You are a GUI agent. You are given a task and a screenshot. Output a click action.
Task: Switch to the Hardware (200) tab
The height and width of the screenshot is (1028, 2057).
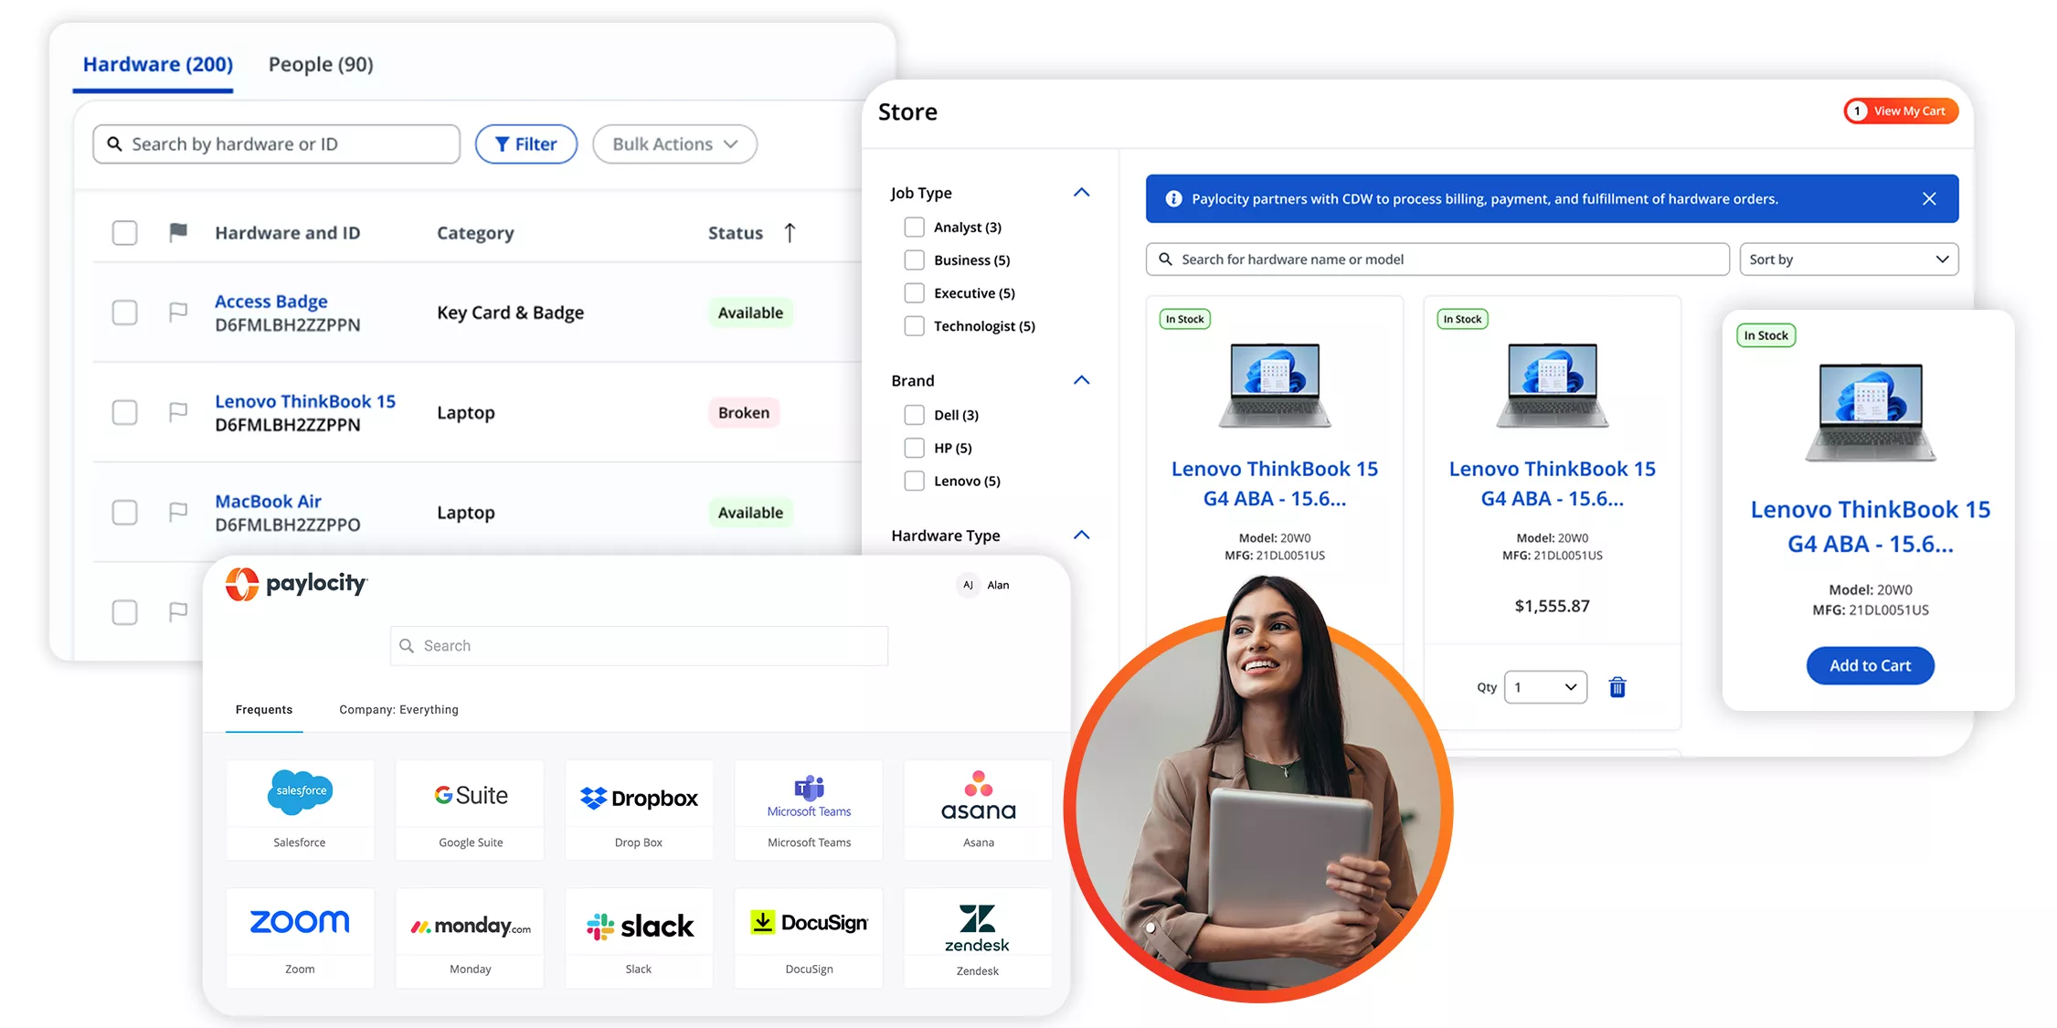[x=157, y=65]
